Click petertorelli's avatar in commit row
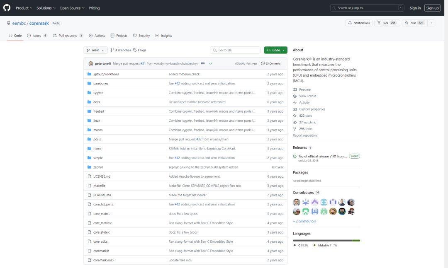 click(91, 64)
